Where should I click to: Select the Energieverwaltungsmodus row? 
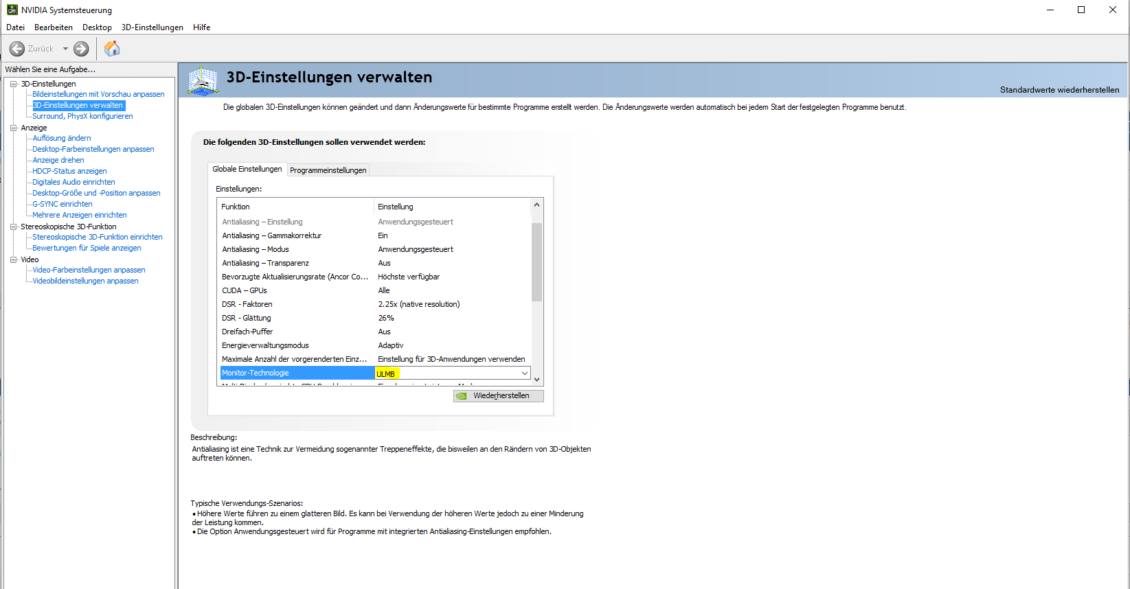point(375,345)
